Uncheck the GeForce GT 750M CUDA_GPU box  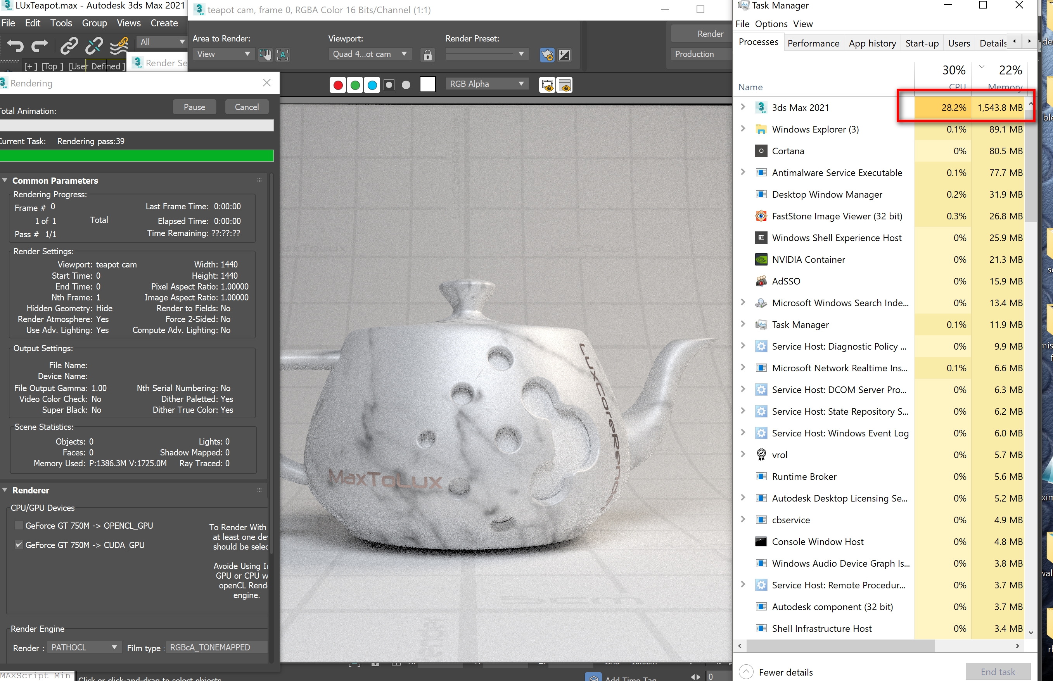[x=19, y=545]
